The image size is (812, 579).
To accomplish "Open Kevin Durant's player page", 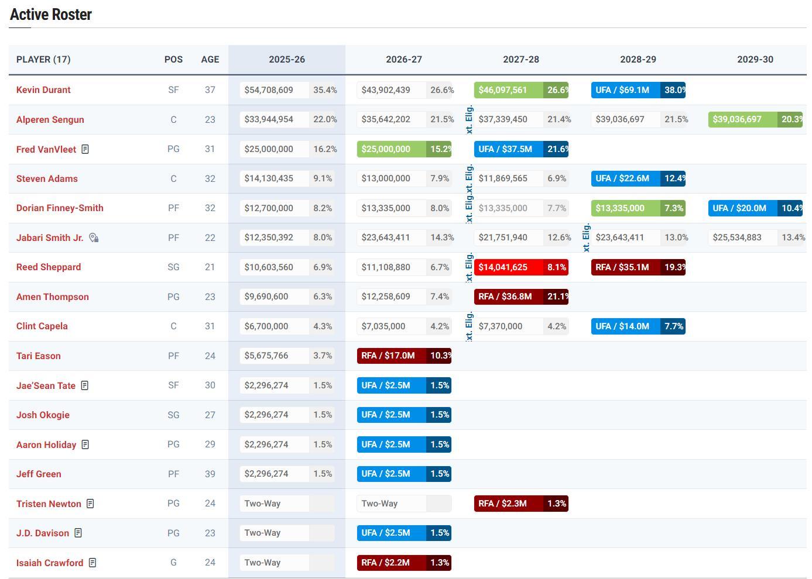I will pyautogui.click(x=43, y=90).
